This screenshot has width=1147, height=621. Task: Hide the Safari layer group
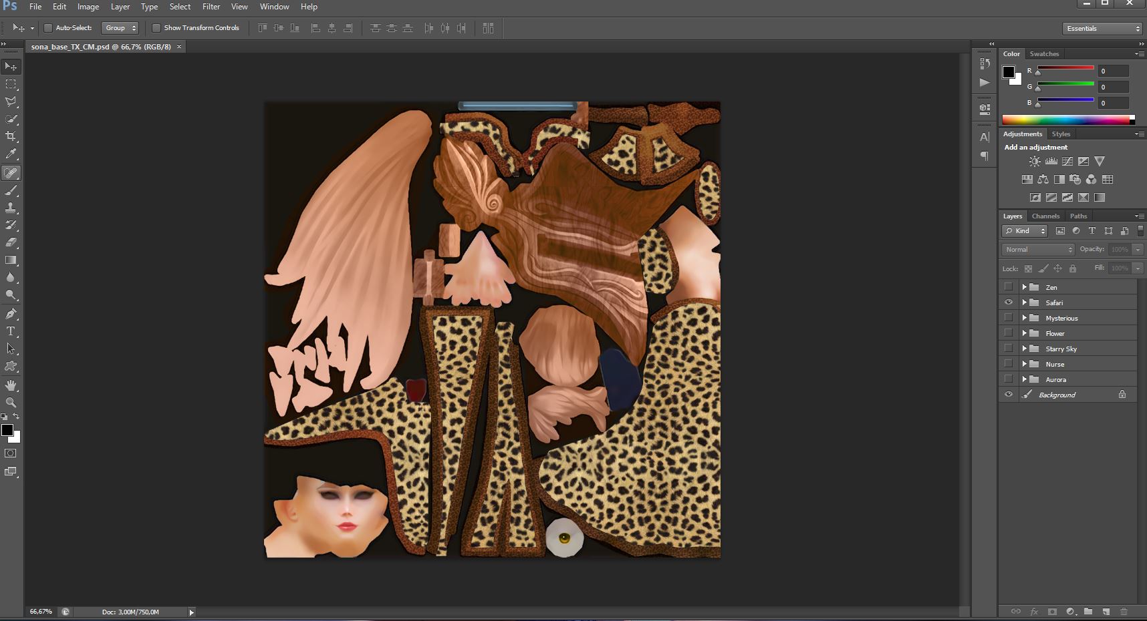click(1009, 302)
